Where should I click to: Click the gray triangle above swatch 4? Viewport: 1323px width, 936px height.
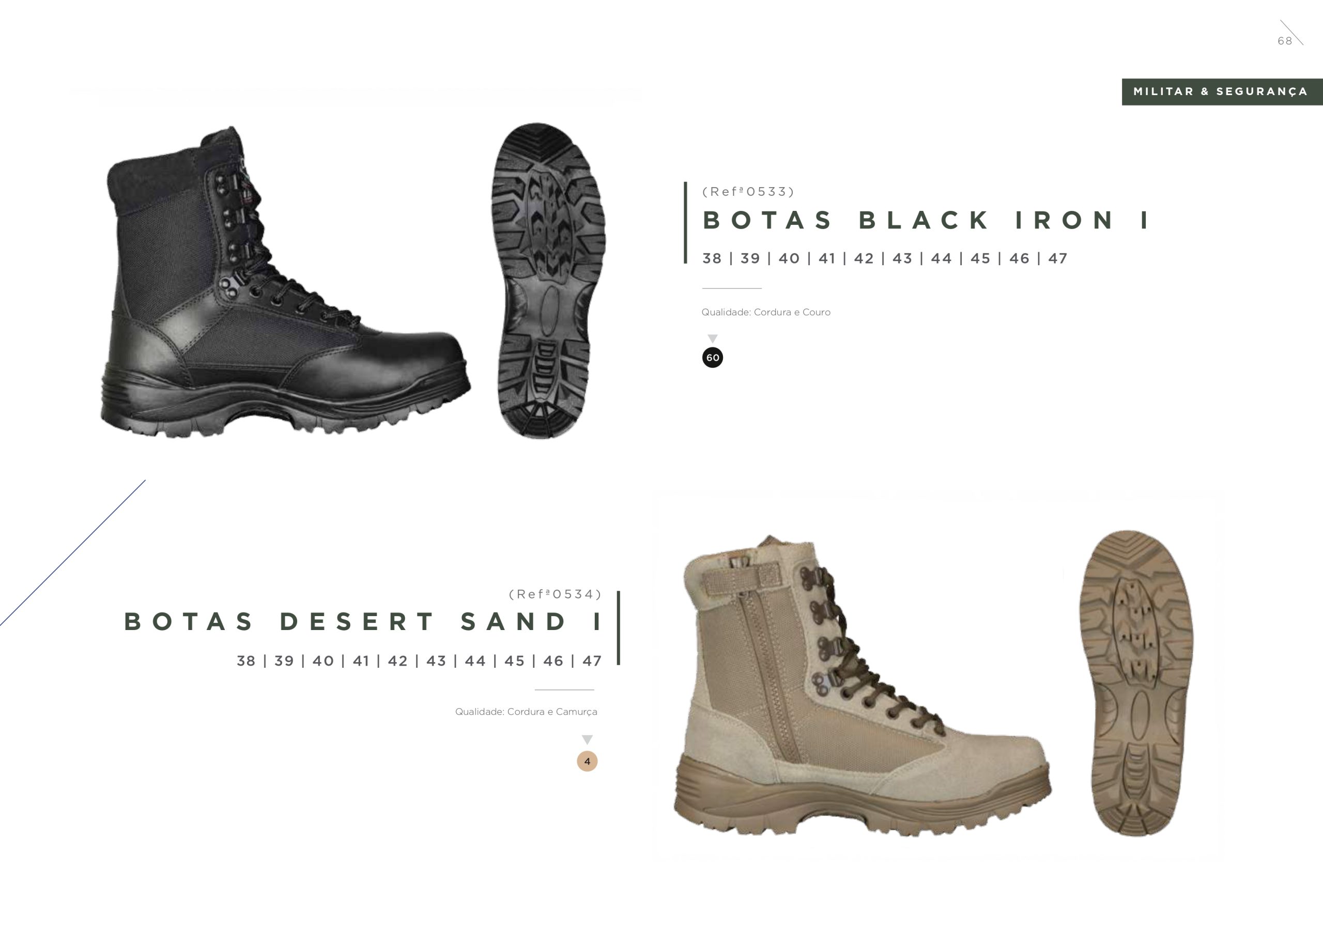coord(587,740)
